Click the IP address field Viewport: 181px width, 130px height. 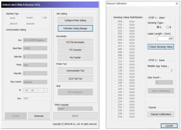pos(35,90)
